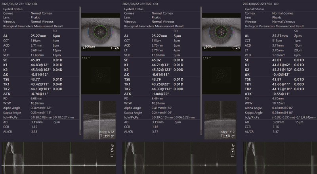The height and width of the screenshot is (174, 317).
Task: Click the VCD value 17.86mm
Action: (x=279, y=55)
